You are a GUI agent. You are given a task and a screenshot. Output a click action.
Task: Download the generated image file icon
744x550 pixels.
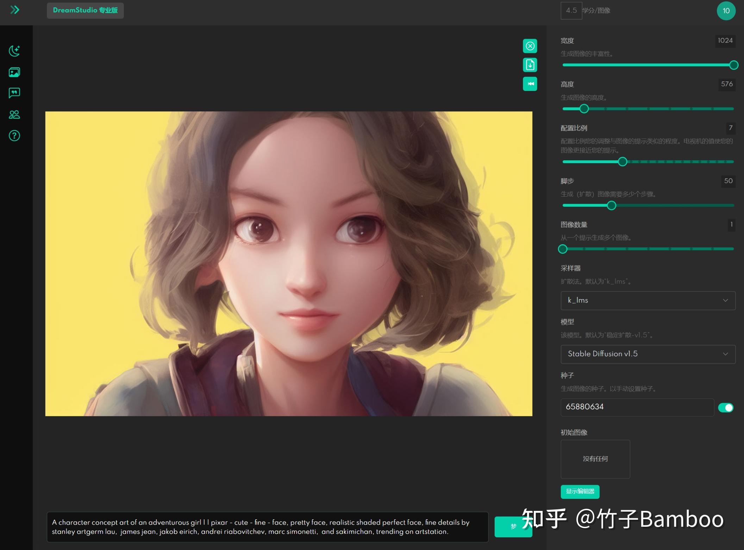pos(530,65)
